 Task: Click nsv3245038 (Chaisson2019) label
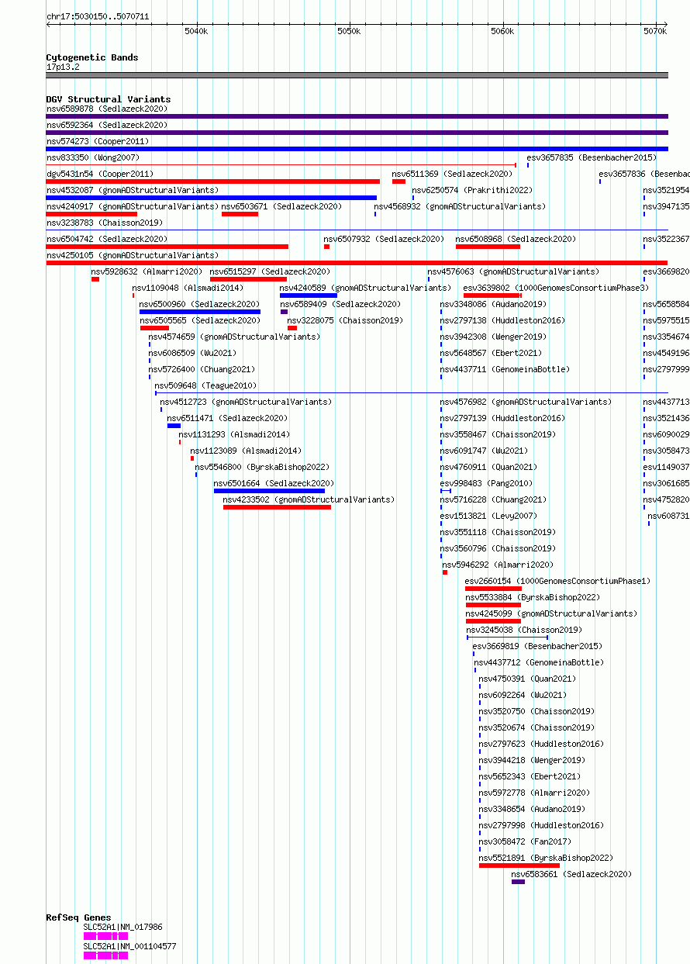(x=524, y=630)
